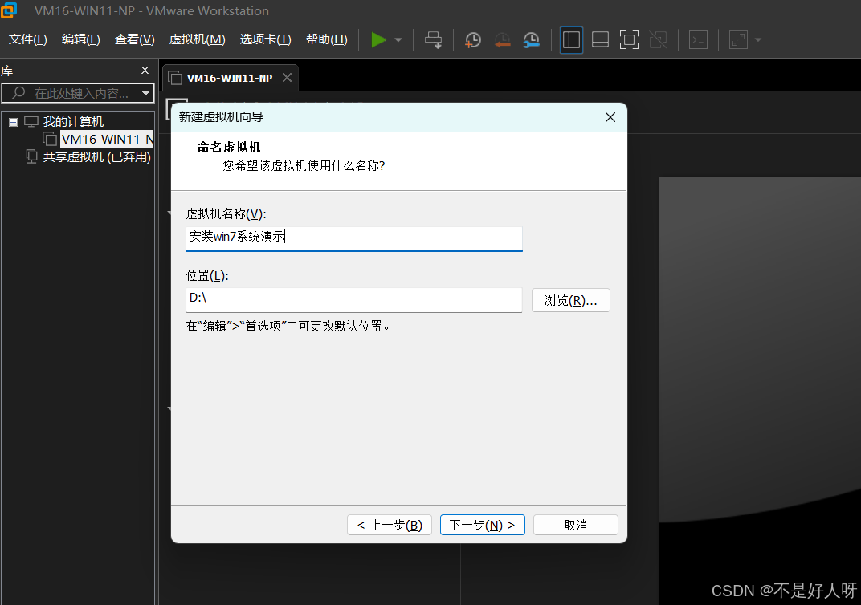The width and height of the screenshot is (861, 605).
Task: Click the 虚拟机名称 text field
Action: (354, 238)
